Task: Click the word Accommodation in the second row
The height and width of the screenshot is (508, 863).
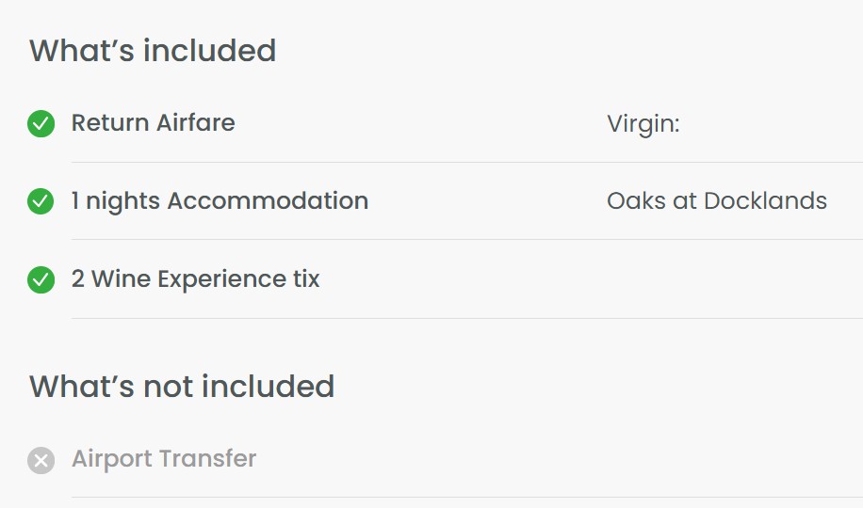Action: [268, 201]
